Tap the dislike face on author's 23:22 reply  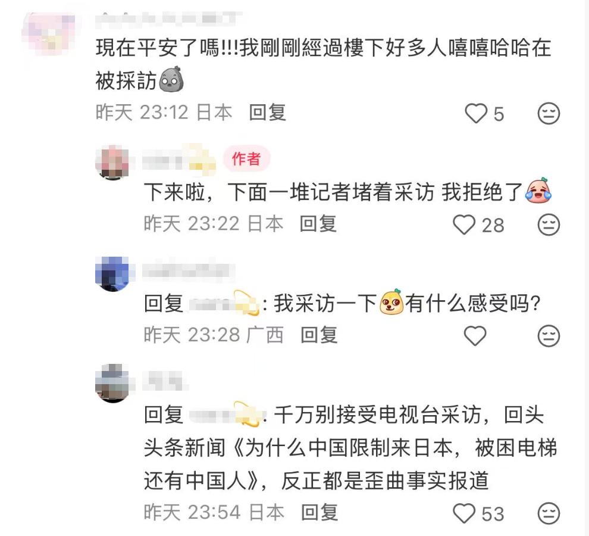pos(549,225)
